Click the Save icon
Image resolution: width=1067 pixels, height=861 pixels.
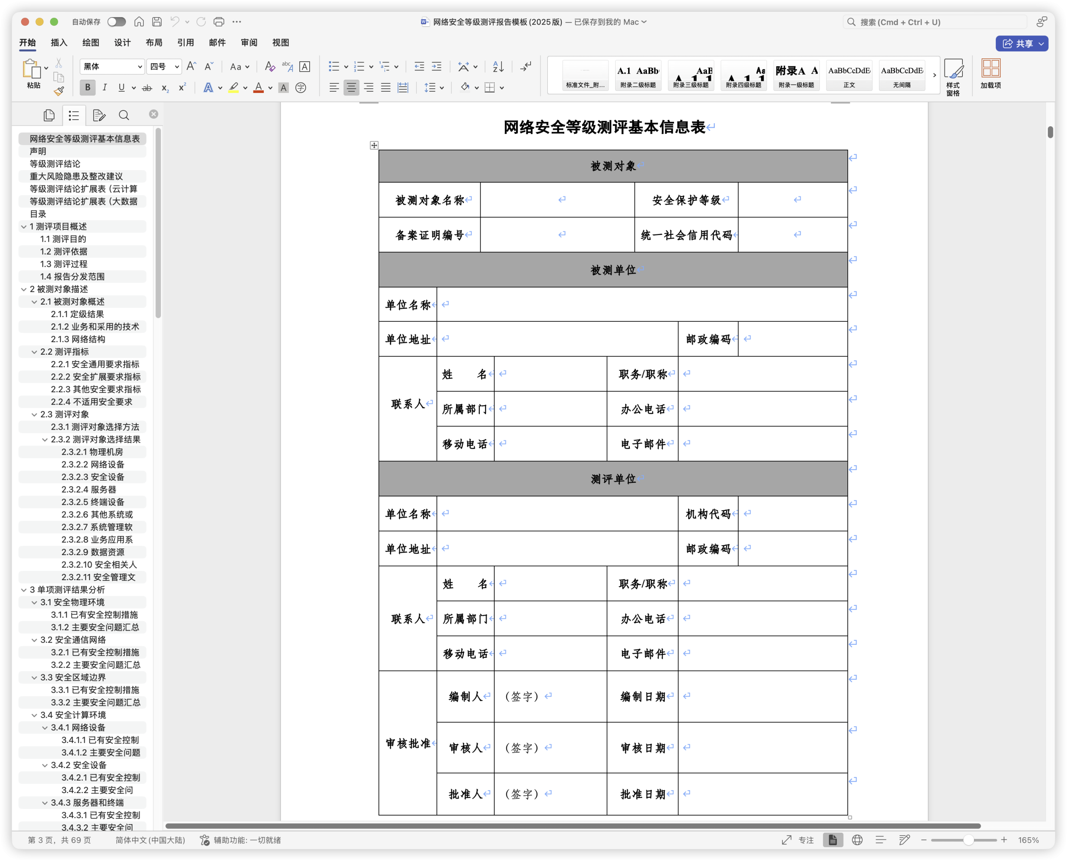click(x=157, y=22)
